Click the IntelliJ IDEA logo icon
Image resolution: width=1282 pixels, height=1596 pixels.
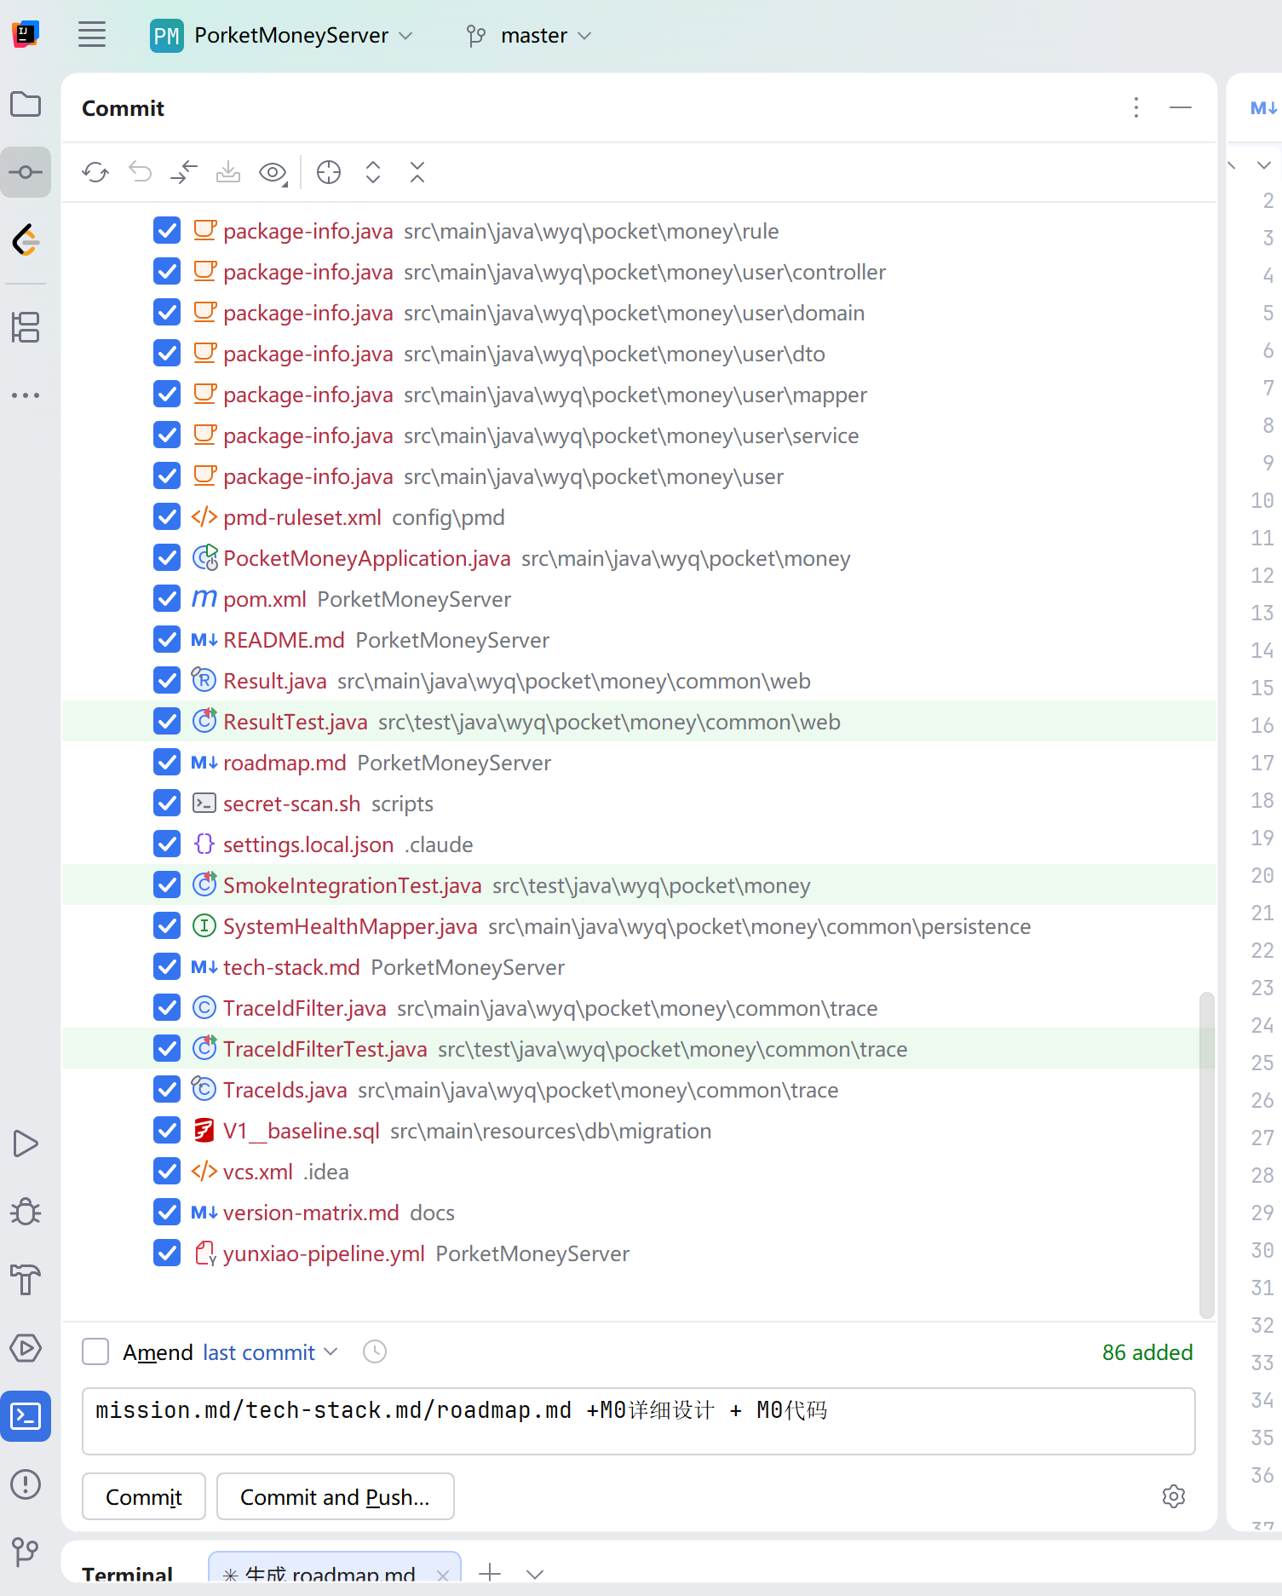[x=26, y=34]
